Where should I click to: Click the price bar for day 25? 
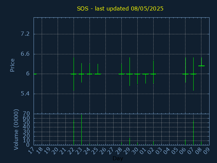[x=98, y=69]
